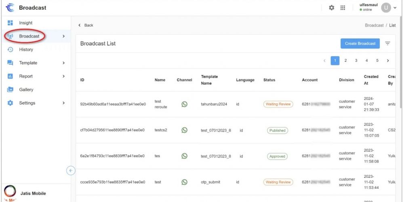The image size is (404, 202).
Task: Click the Gallery icon in sidebar
Action: (11, 90)
